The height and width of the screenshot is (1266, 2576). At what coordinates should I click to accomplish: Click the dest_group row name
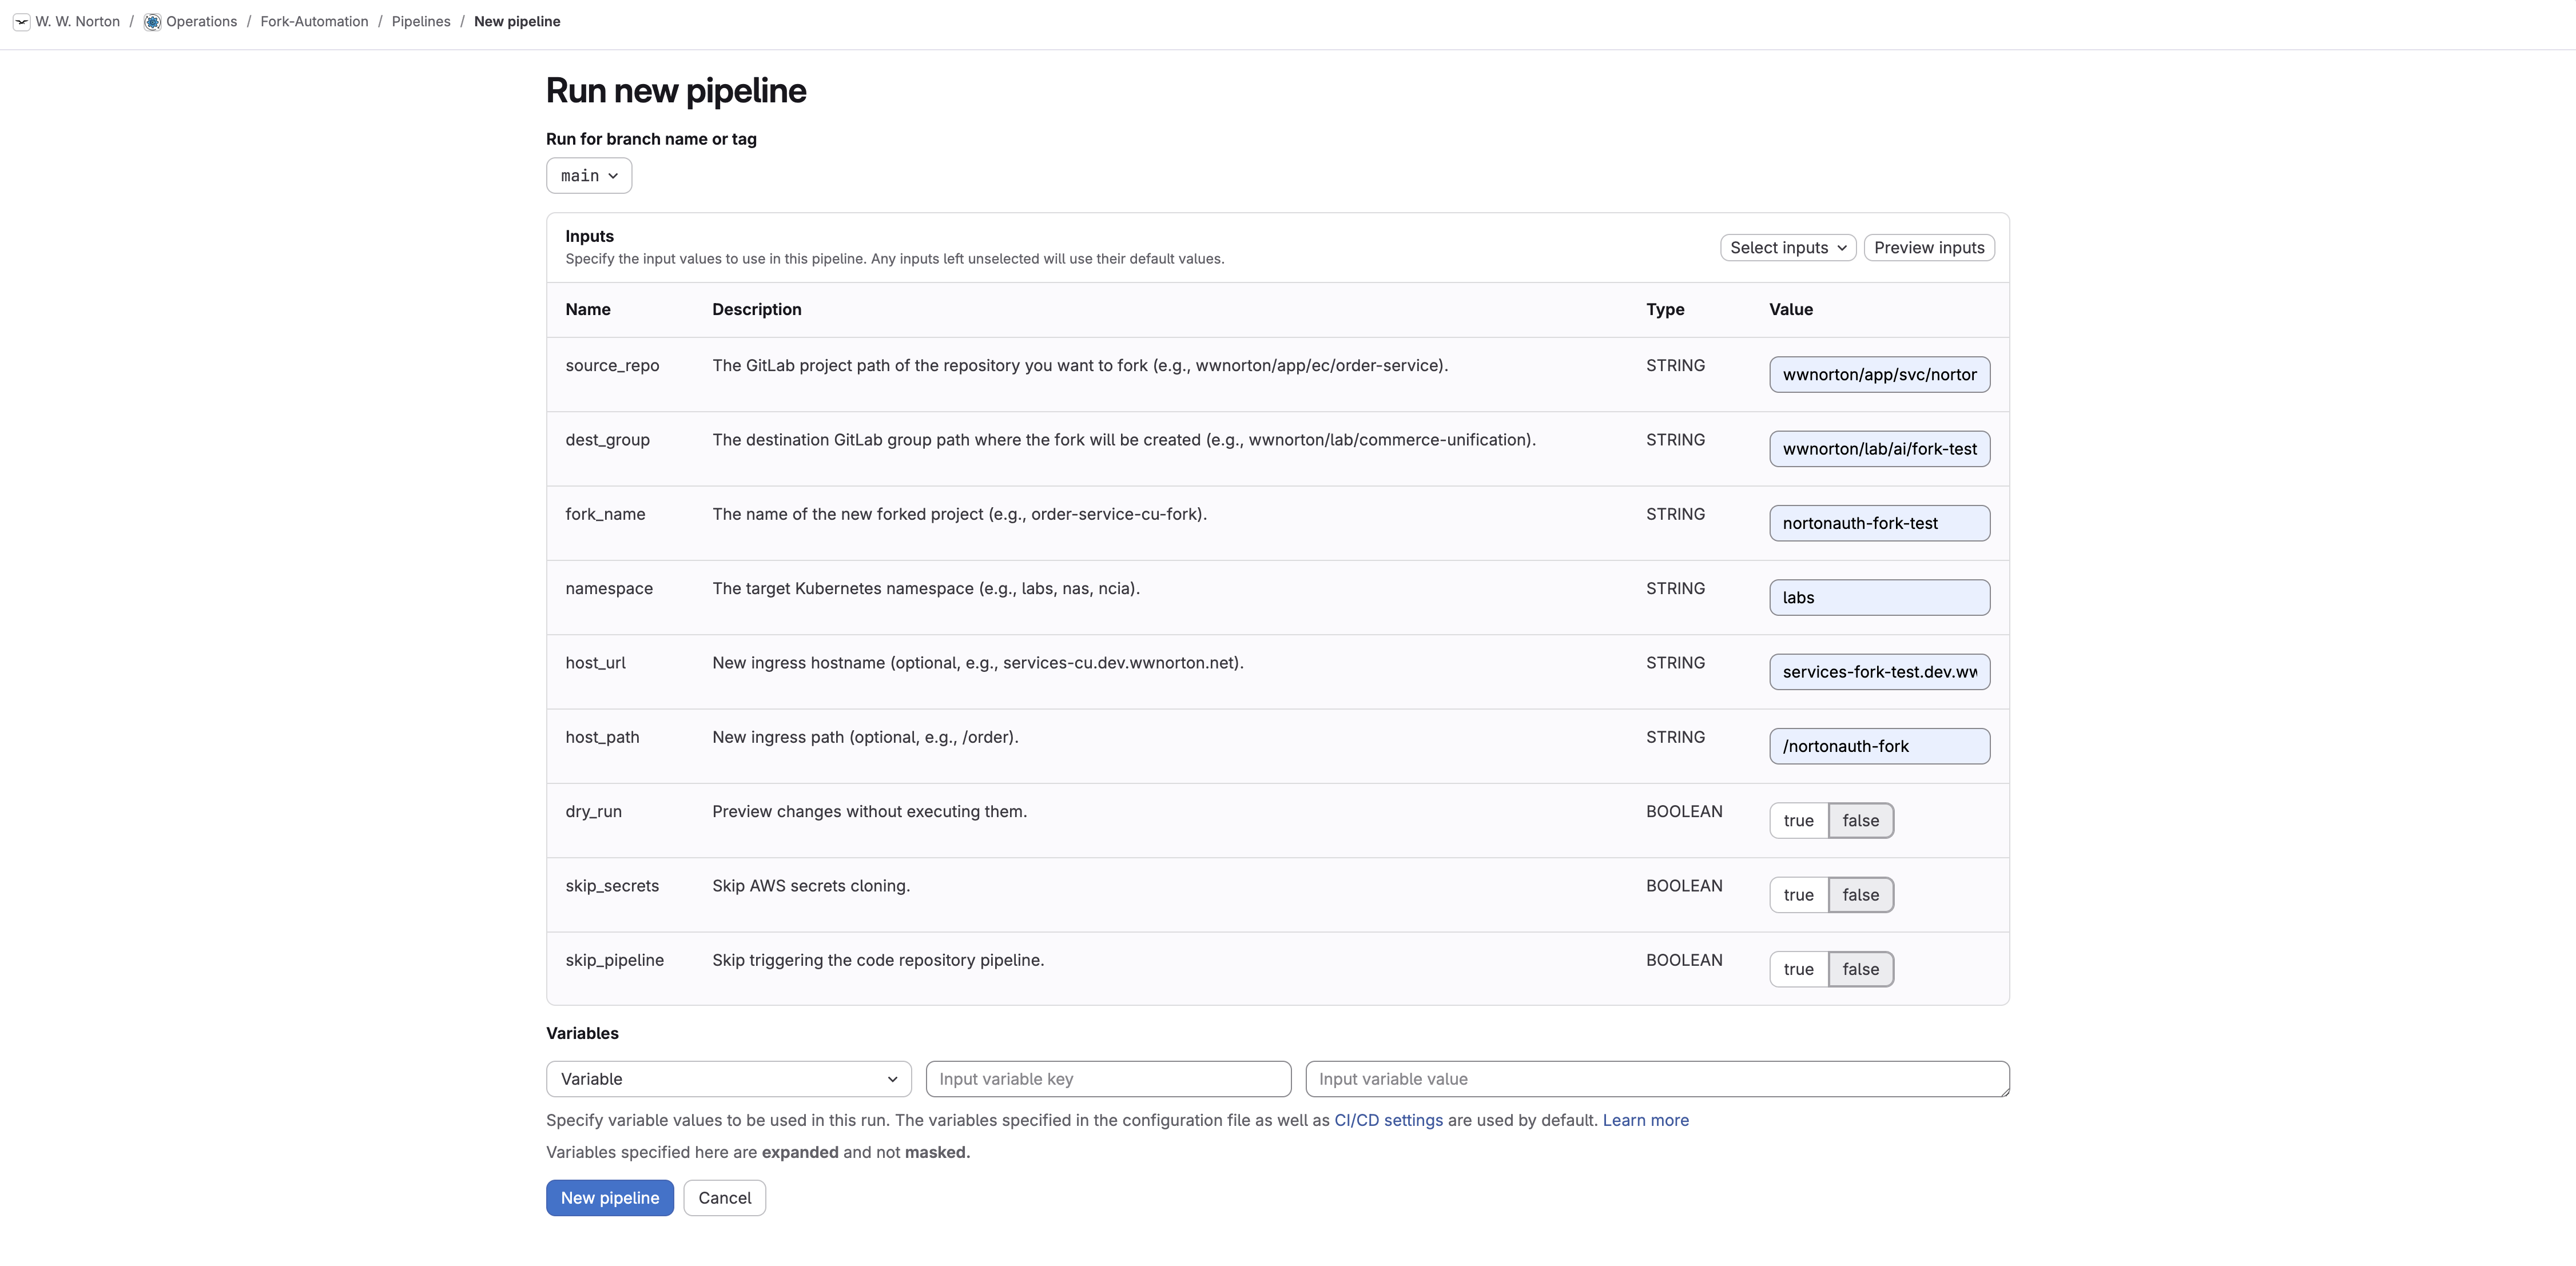click(607, 440)
